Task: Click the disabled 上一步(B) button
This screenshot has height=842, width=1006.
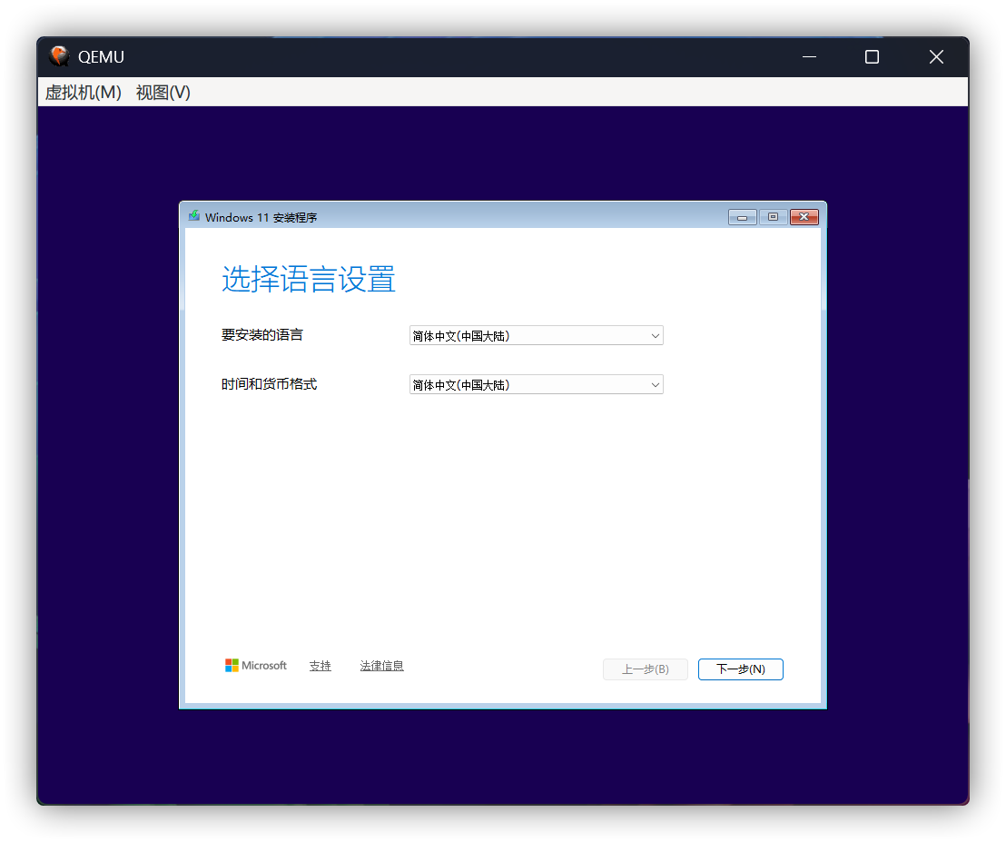Action: point(645,669)
